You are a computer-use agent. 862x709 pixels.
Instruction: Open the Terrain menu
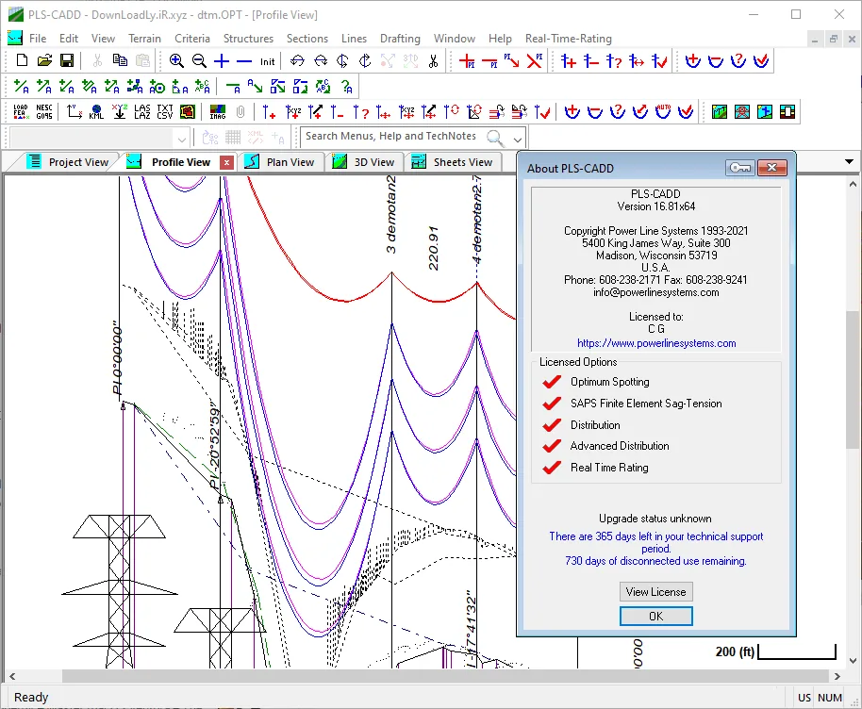click(144, 39)
